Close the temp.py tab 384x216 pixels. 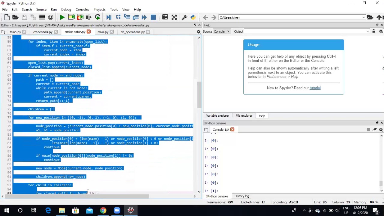pos(24,32)
